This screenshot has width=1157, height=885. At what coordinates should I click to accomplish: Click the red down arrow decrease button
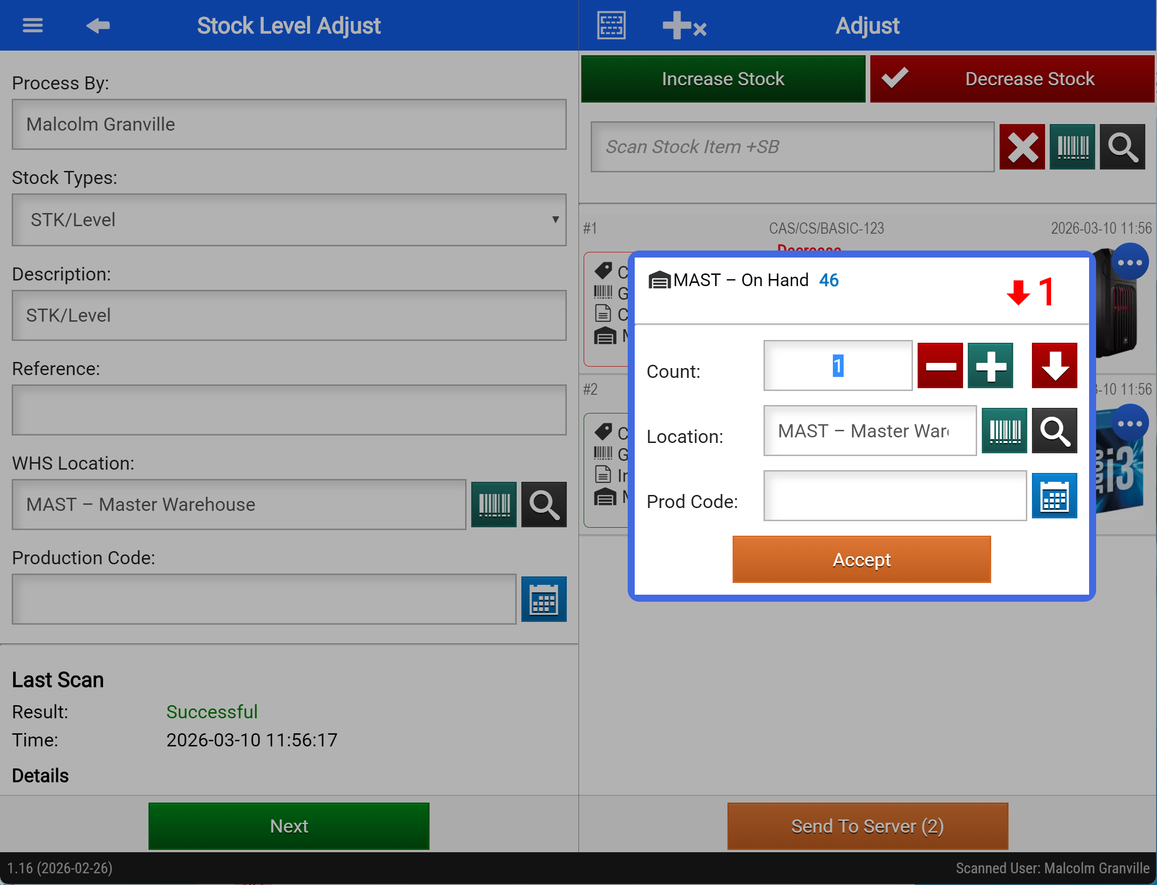(x=1054, y=366)
